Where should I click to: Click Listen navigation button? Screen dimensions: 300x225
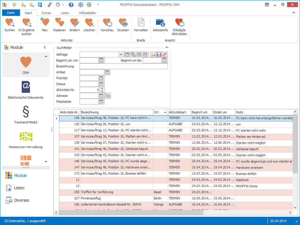[x=15, y=188]
